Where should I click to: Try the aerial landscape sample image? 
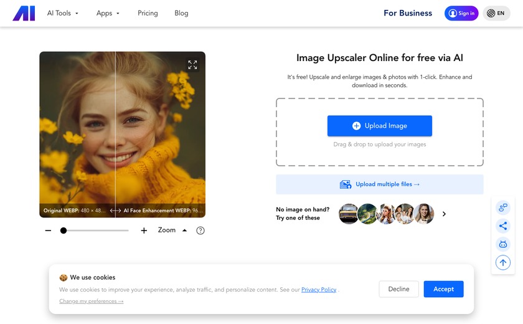coord(367,214)
